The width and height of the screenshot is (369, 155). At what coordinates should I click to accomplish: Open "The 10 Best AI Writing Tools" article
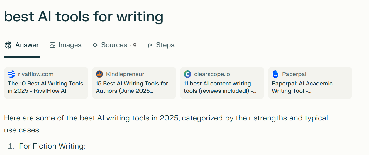45,87
